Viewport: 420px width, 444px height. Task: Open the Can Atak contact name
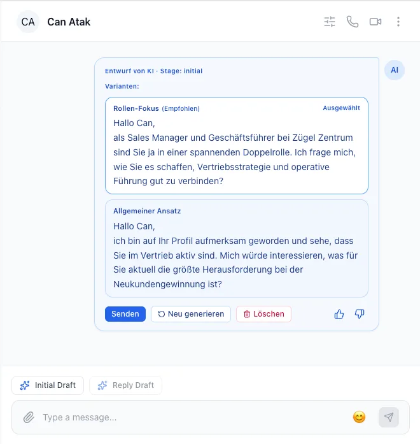coord(69,22)
